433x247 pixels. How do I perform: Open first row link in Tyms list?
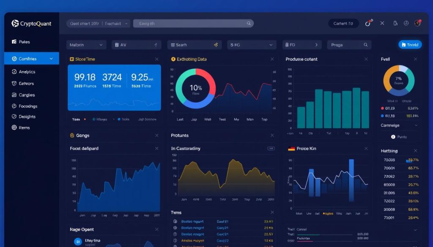click(x=192, y=221)
